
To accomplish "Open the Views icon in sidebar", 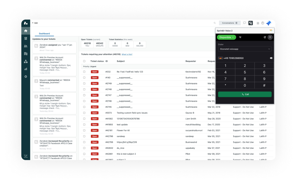I will coord(26,38).
